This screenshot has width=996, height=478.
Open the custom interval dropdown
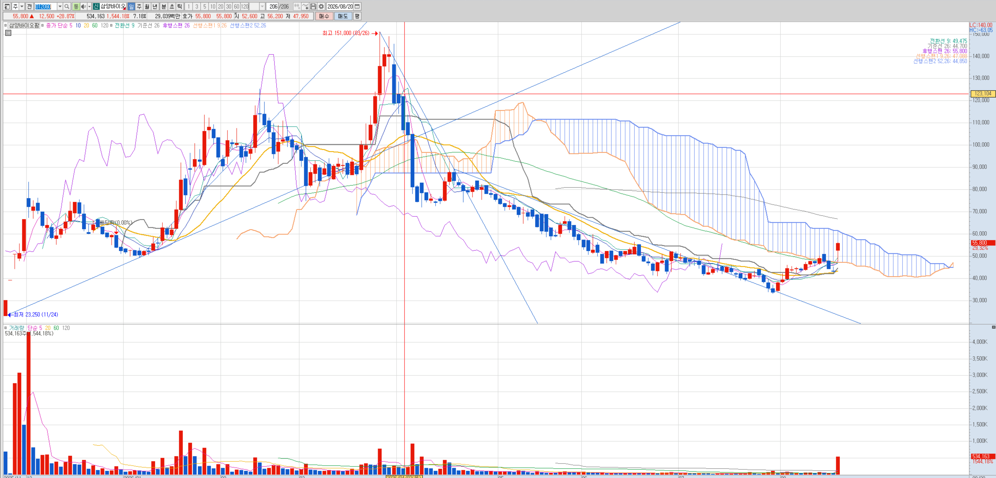click(262, 7)
